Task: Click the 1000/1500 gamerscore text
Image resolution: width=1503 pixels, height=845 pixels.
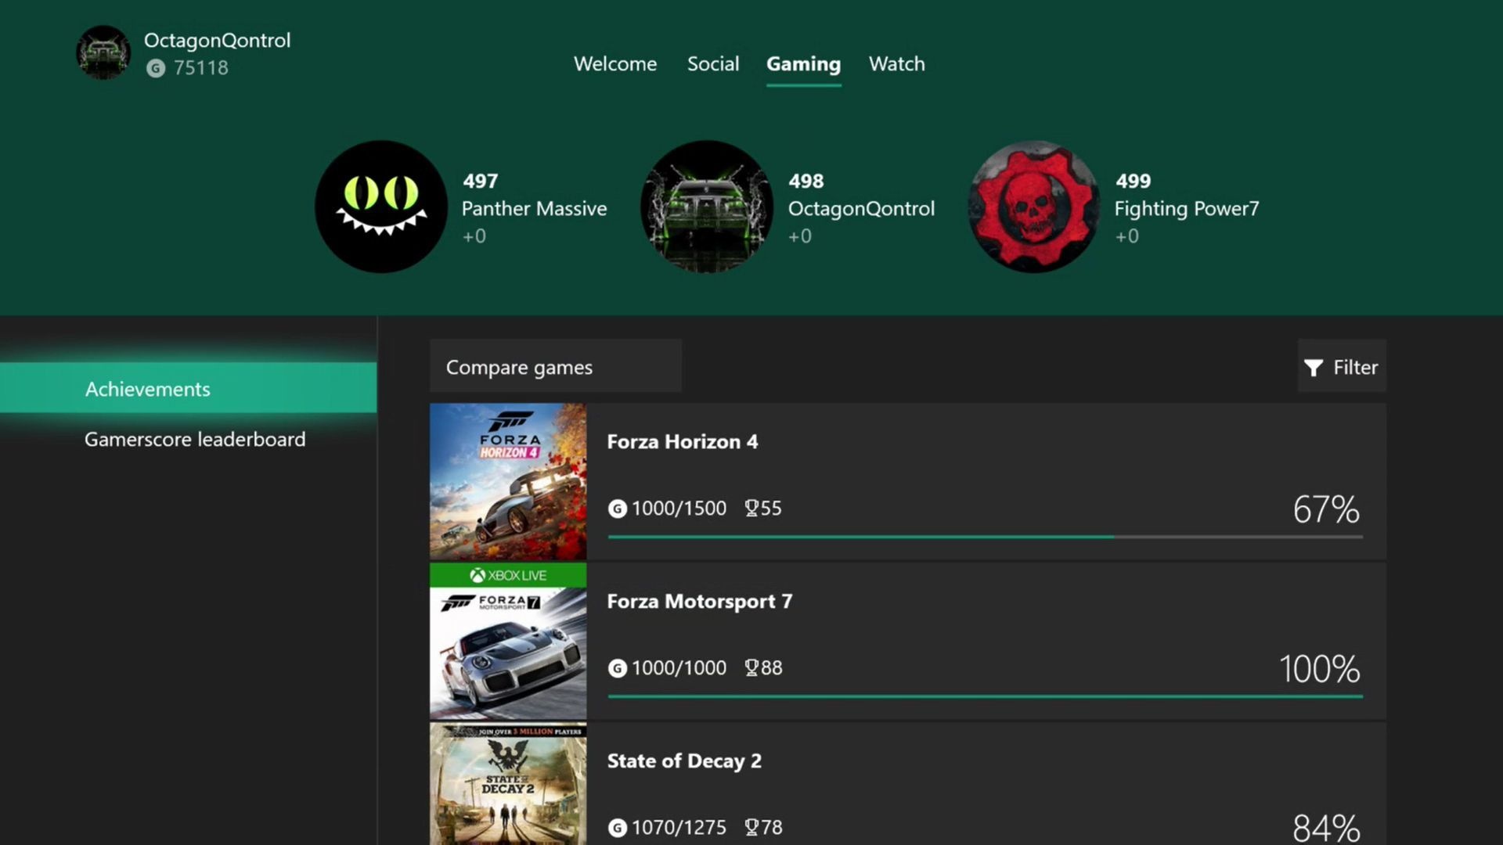Action: tap(679, 509)
